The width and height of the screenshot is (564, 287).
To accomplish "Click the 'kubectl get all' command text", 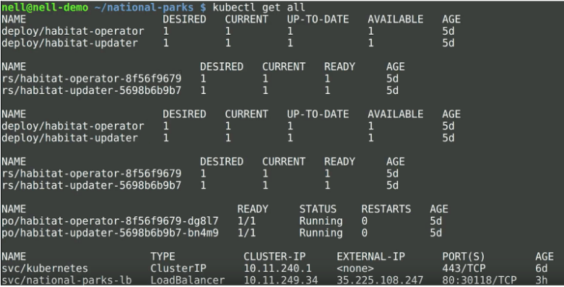I will click(259, 7).
